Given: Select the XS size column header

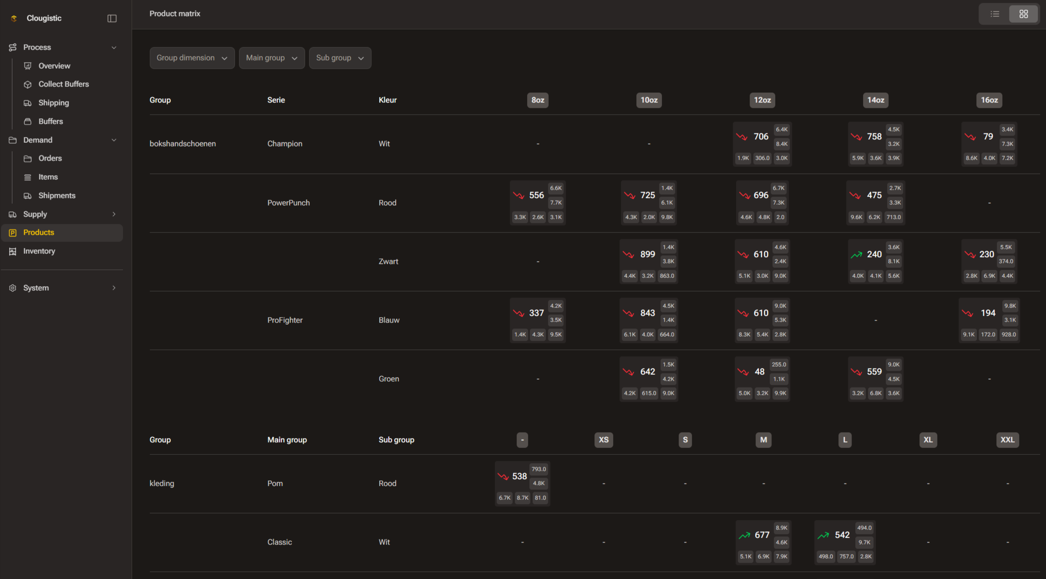Looking at the screenshot, I should (604, 440).
